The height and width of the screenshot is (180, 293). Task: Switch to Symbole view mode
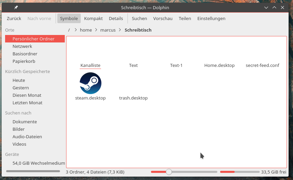click(69, 19)
